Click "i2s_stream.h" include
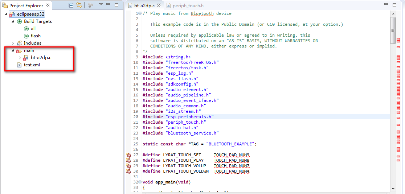 point(183,111)
